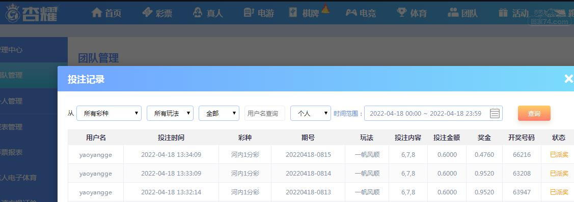Image resolution: width=574 pixels, height=202 pixels.
Task: Open the calendar icon date picker
Action: point(495,113)
